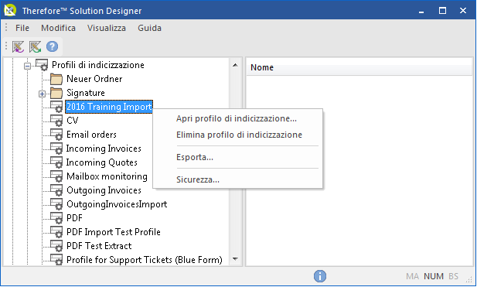This screenshot has width=477, height=287.
Task: Click the Profile for Support Tickets icon
Action: click(x=56, y=260)
